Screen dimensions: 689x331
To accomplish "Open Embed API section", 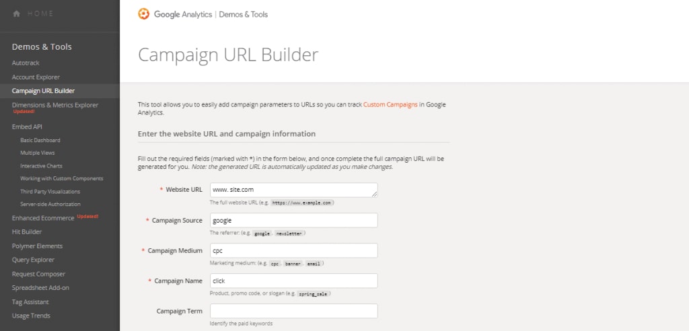I will pos(27,126).
